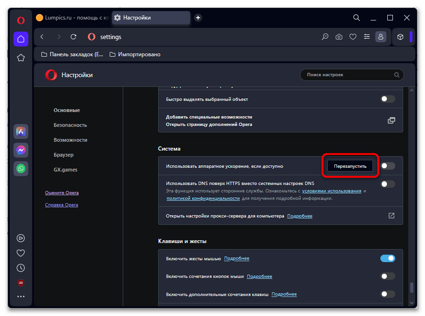Switch to the Lumpics.ru tab

(73, 18)
